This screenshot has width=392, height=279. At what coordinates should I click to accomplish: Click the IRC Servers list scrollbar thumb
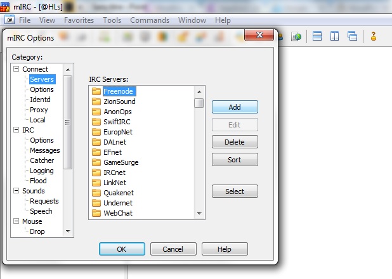tap(199, 103)
